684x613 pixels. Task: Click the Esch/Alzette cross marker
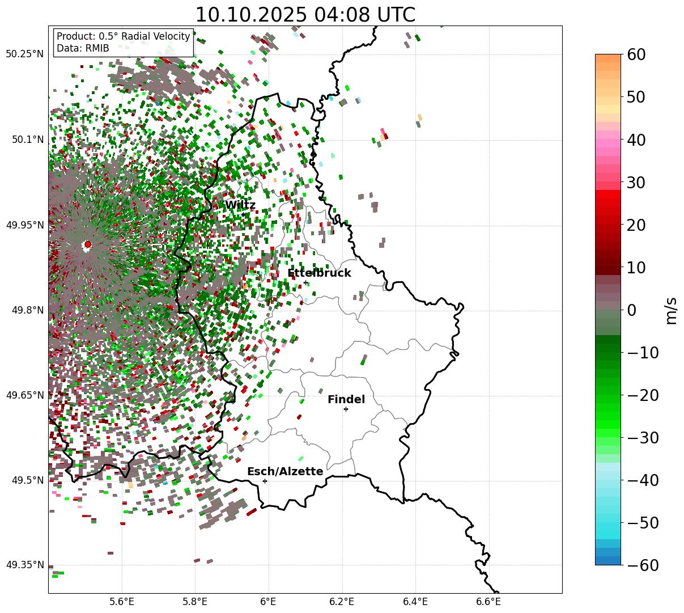265,481
